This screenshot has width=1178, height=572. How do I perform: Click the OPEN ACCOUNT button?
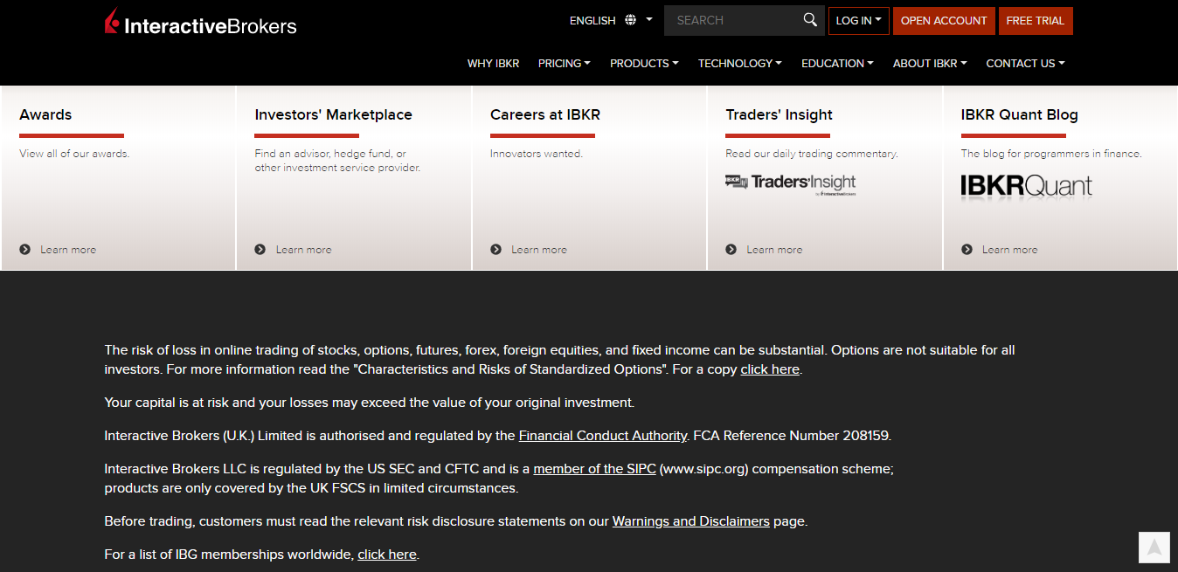pos(944,21)
